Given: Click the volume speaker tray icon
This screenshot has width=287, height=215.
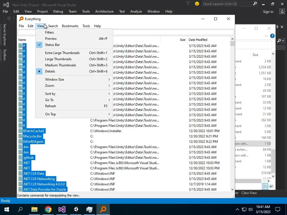Looking at the screenshot, I should [251, 209].
